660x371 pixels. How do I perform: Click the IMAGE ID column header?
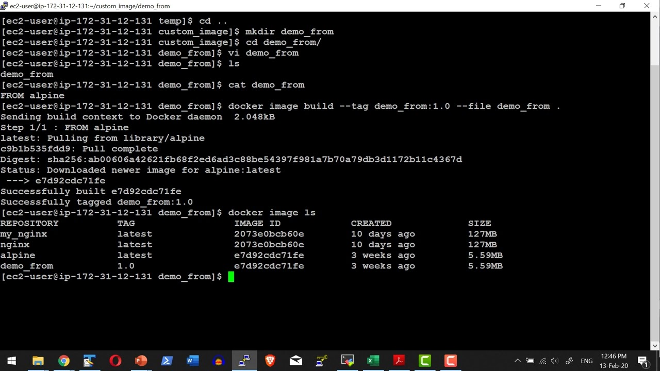(257, 223)
